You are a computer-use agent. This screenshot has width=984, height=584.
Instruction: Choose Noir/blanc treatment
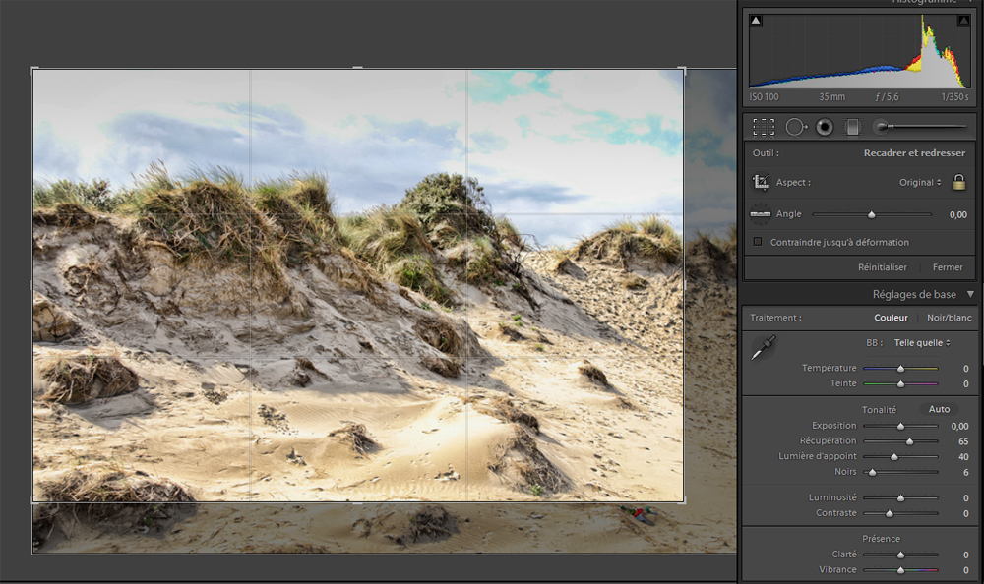[950, 318]
